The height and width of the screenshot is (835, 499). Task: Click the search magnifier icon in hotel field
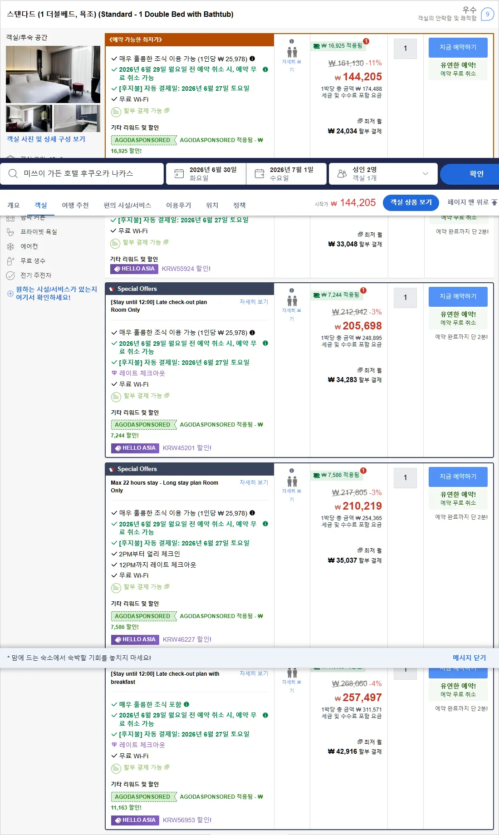pyautogui.click(x=13, y=173)
